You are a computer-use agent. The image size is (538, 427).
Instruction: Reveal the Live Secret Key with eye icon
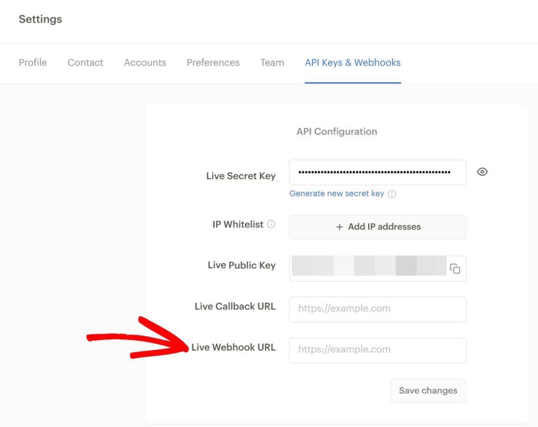pyautogui.click(x=482, y=172)
